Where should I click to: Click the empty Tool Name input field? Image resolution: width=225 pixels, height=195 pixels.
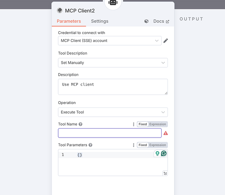[110, 133]
